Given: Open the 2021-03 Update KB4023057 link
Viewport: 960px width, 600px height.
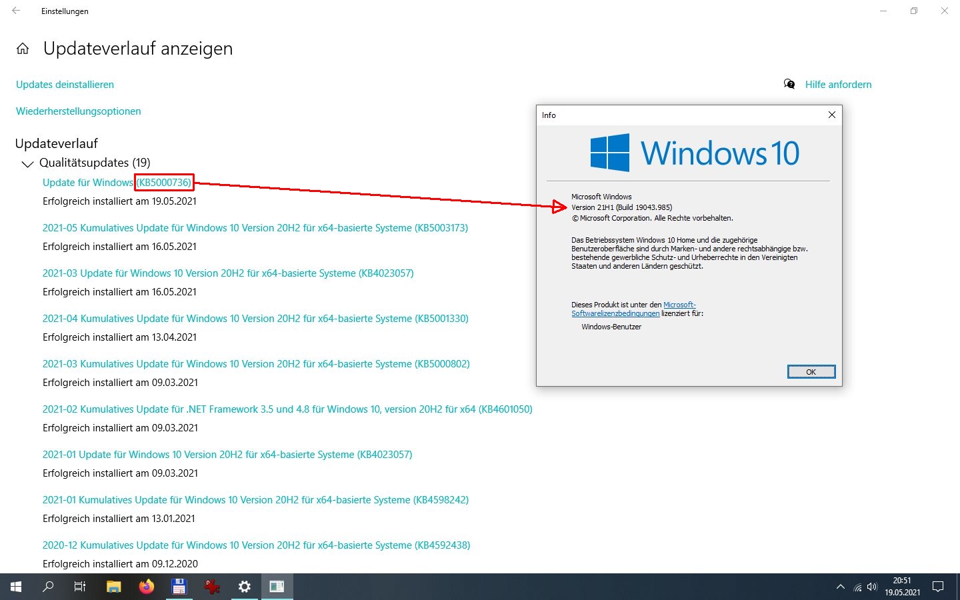Looking at the screenshot, I should click(228, 273).
